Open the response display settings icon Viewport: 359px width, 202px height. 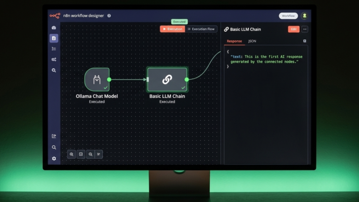304,41
